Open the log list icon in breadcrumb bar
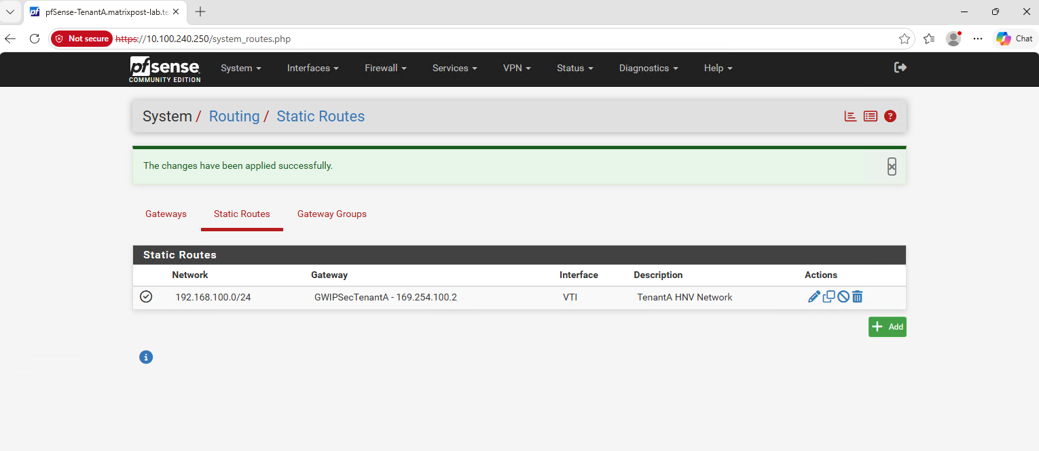 point(871,116)
